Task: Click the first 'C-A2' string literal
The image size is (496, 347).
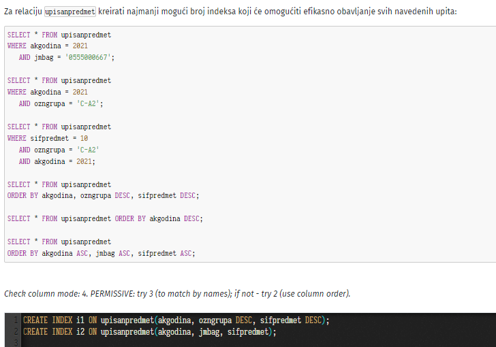Action: pos(88,103)
